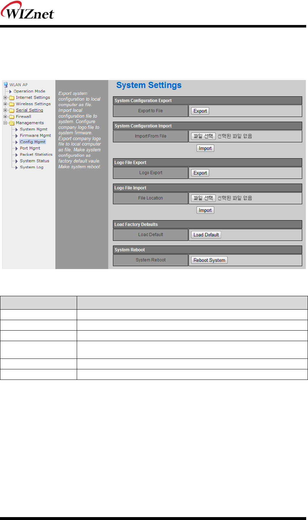Expand the Firewall folder

tap(5, 117)
